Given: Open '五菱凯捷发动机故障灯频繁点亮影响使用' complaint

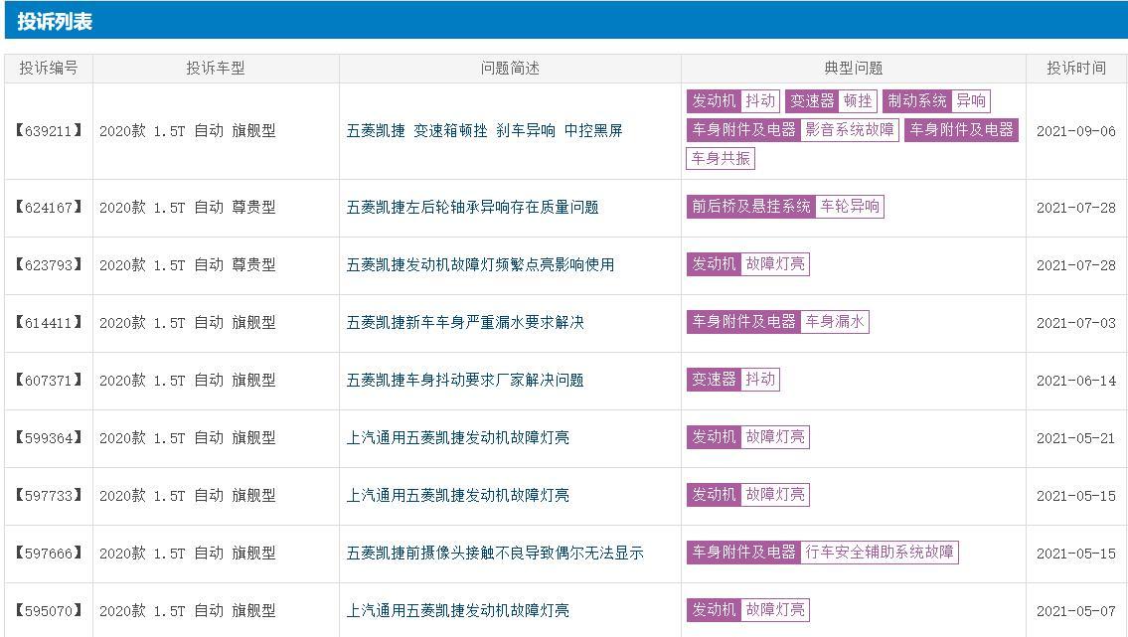Looking at the screenshot, I should tap(481, 264).
